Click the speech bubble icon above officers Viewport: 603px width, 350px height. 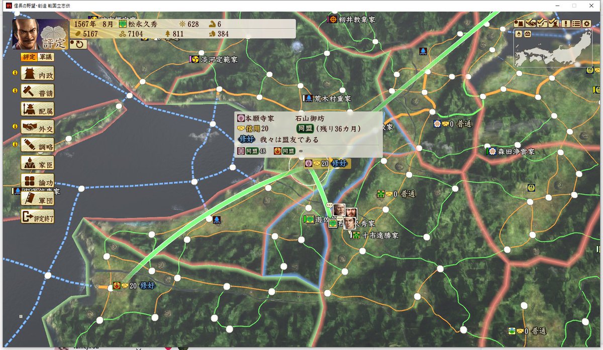point(329,205)
